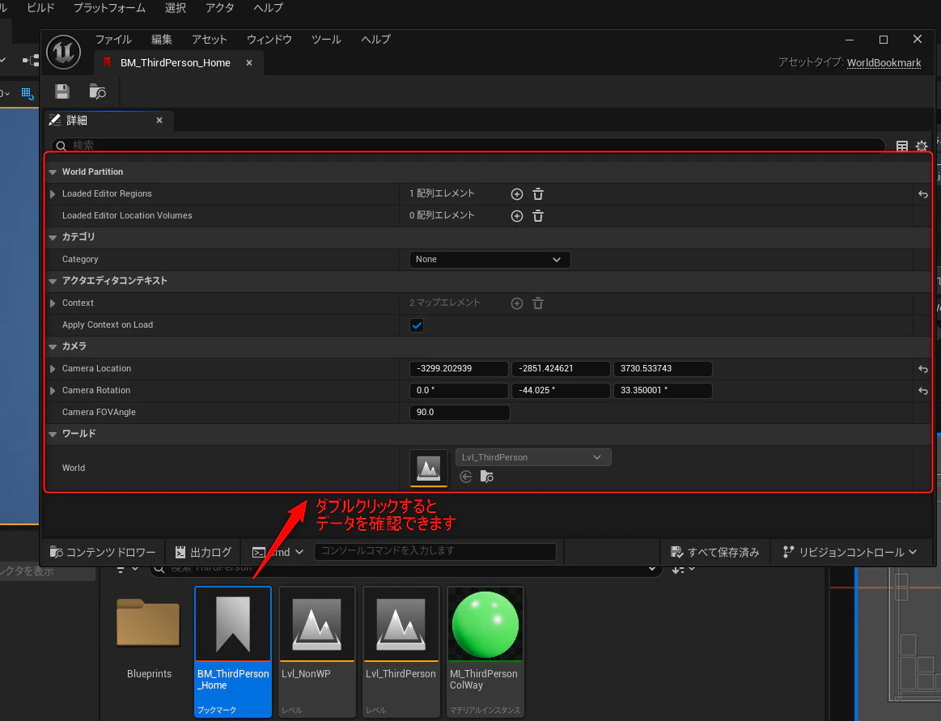941x721 pixels.
Task: Reset Camera Rotation to default value
Action: [923, 391]
